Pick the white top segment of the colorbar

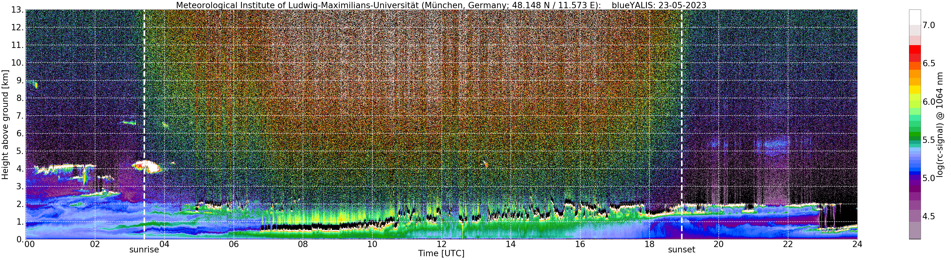pyautogui.click(x=915, y=17)
